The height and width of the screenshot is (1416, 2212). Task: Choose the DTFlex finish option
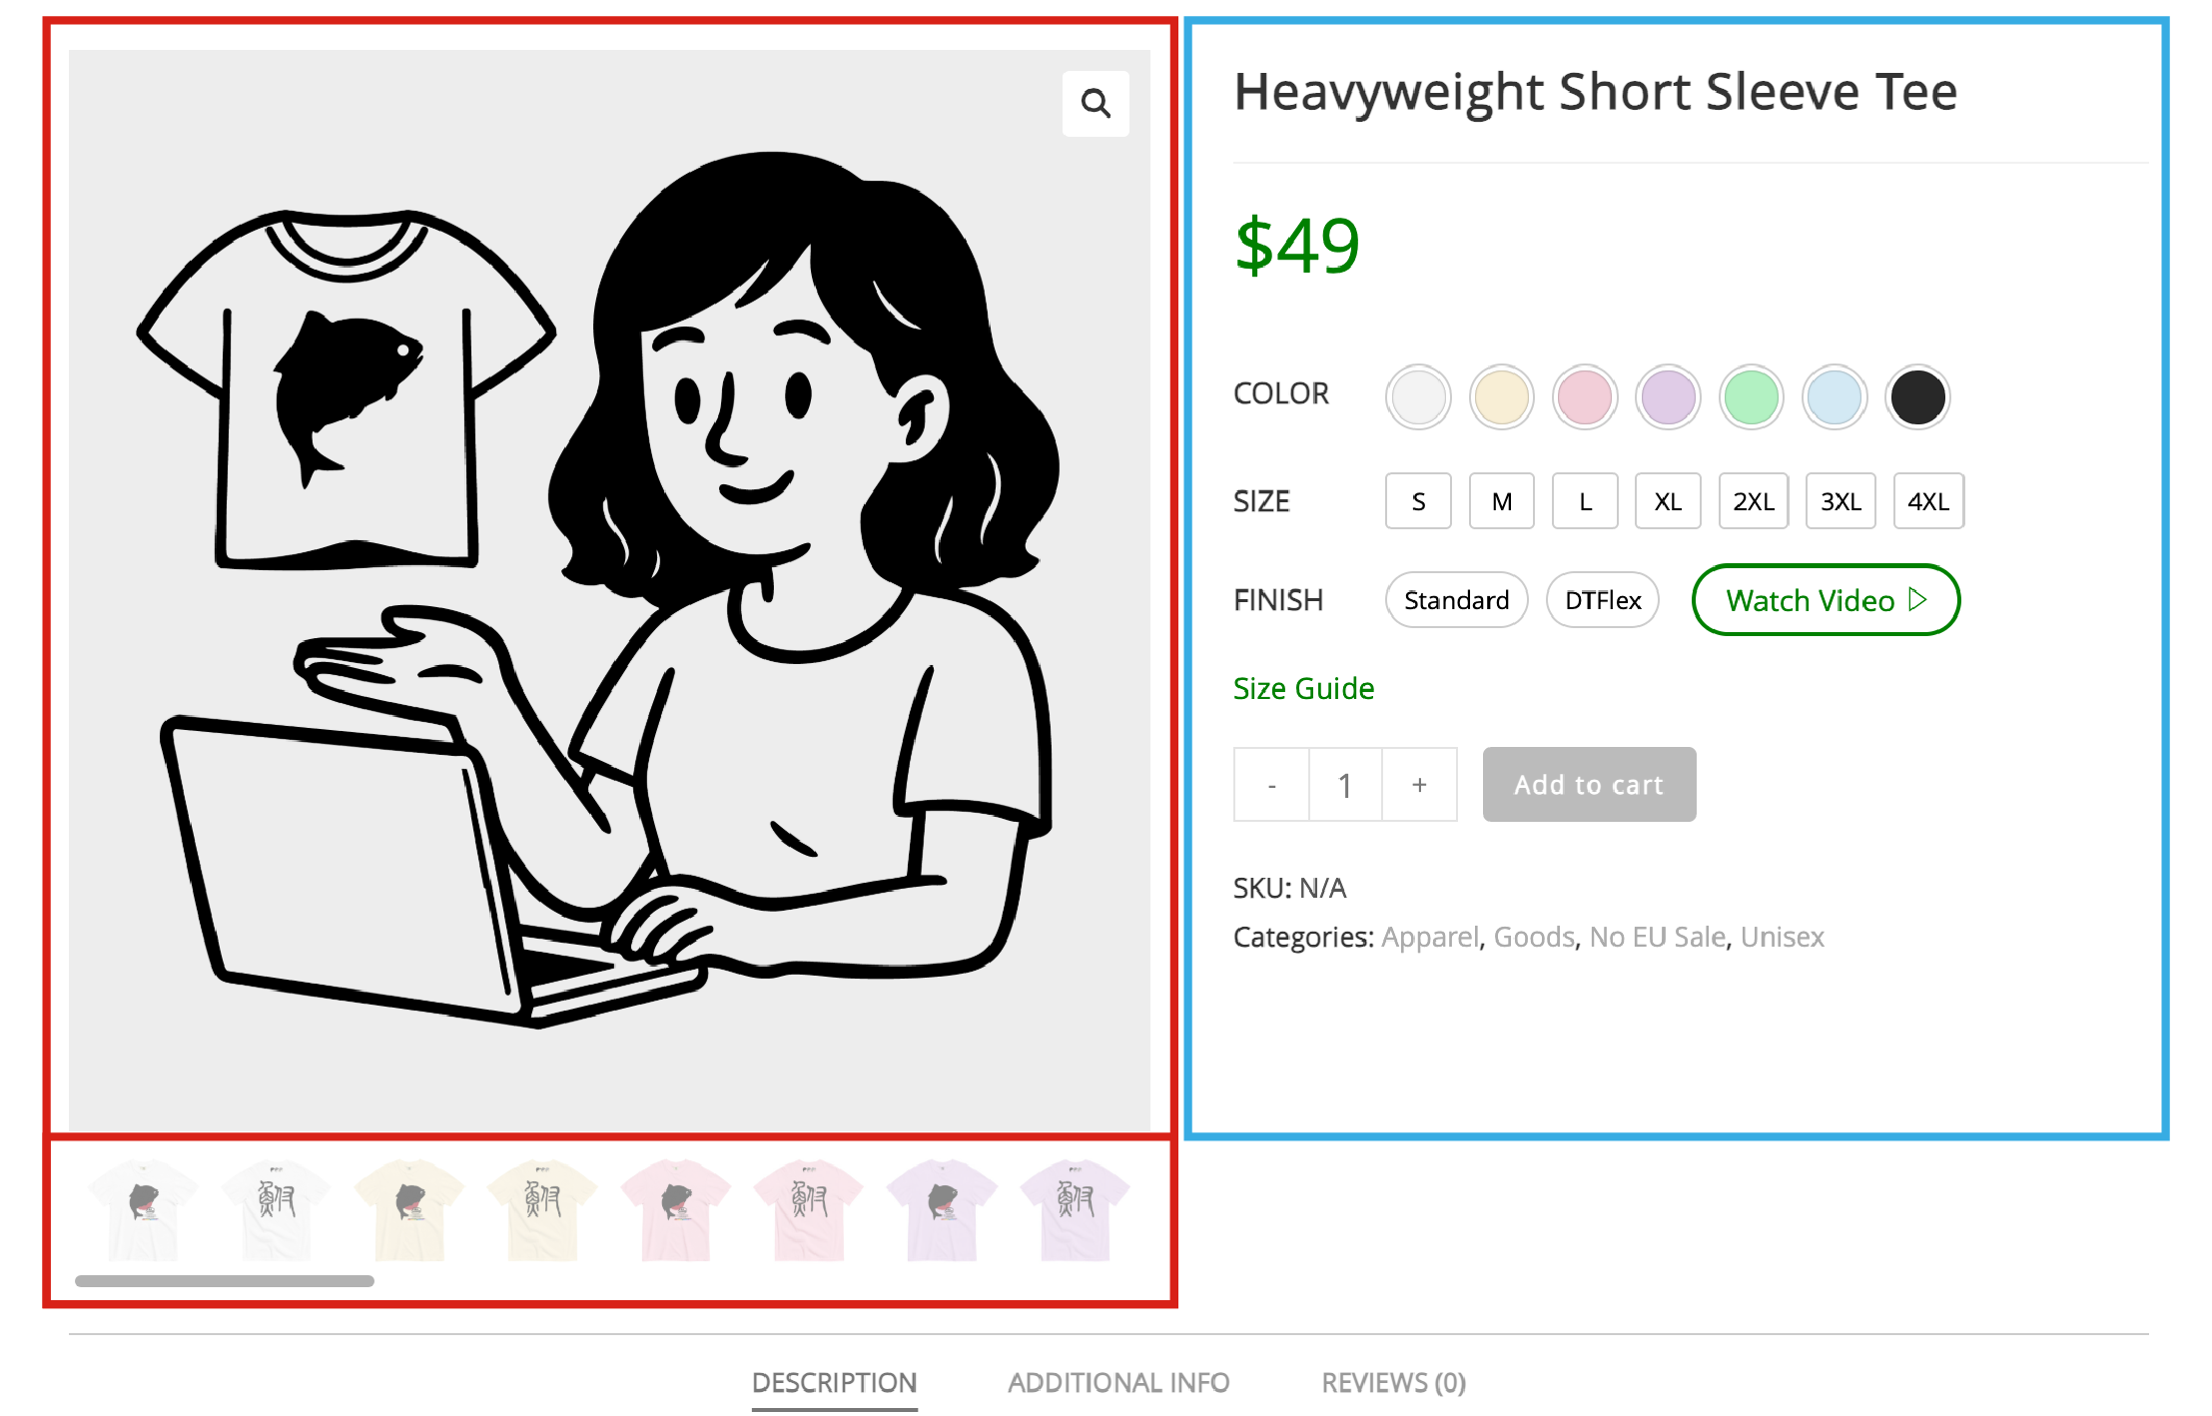click(1602, 600)
